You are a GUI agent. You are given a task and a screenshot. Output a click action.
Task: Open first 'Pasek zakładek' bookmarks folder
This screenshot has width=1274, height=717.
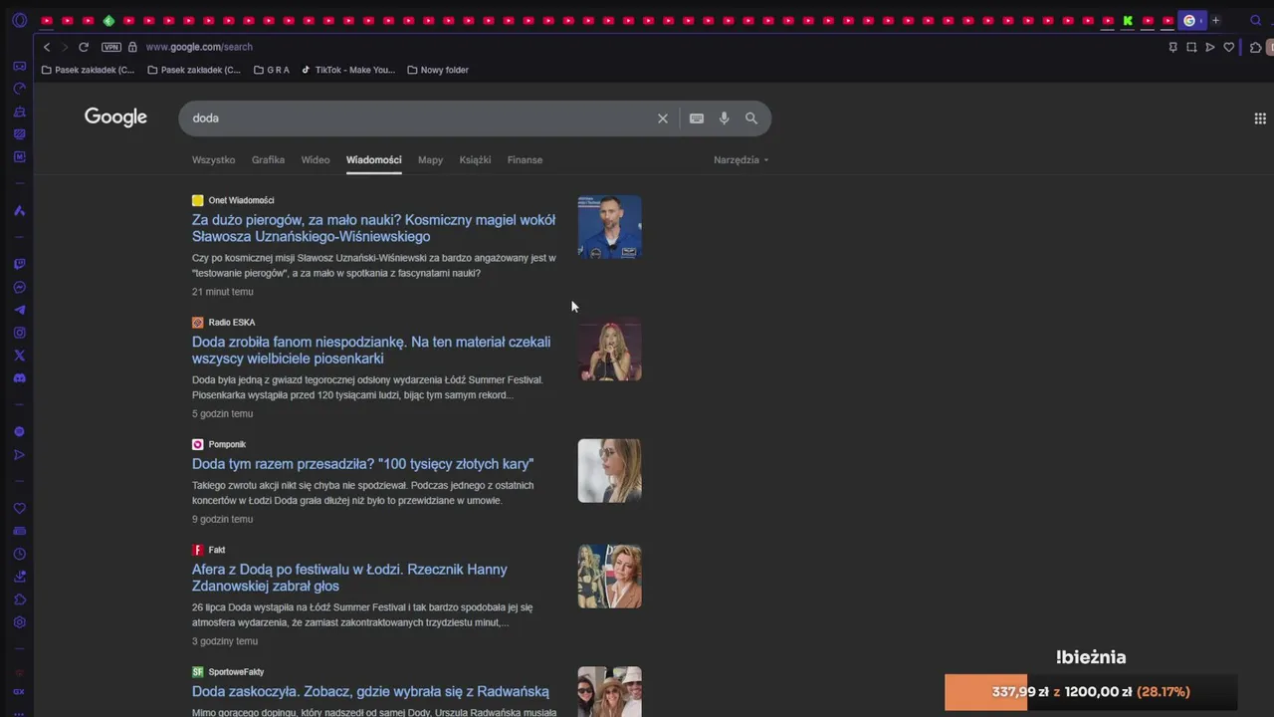pos(88,70)
